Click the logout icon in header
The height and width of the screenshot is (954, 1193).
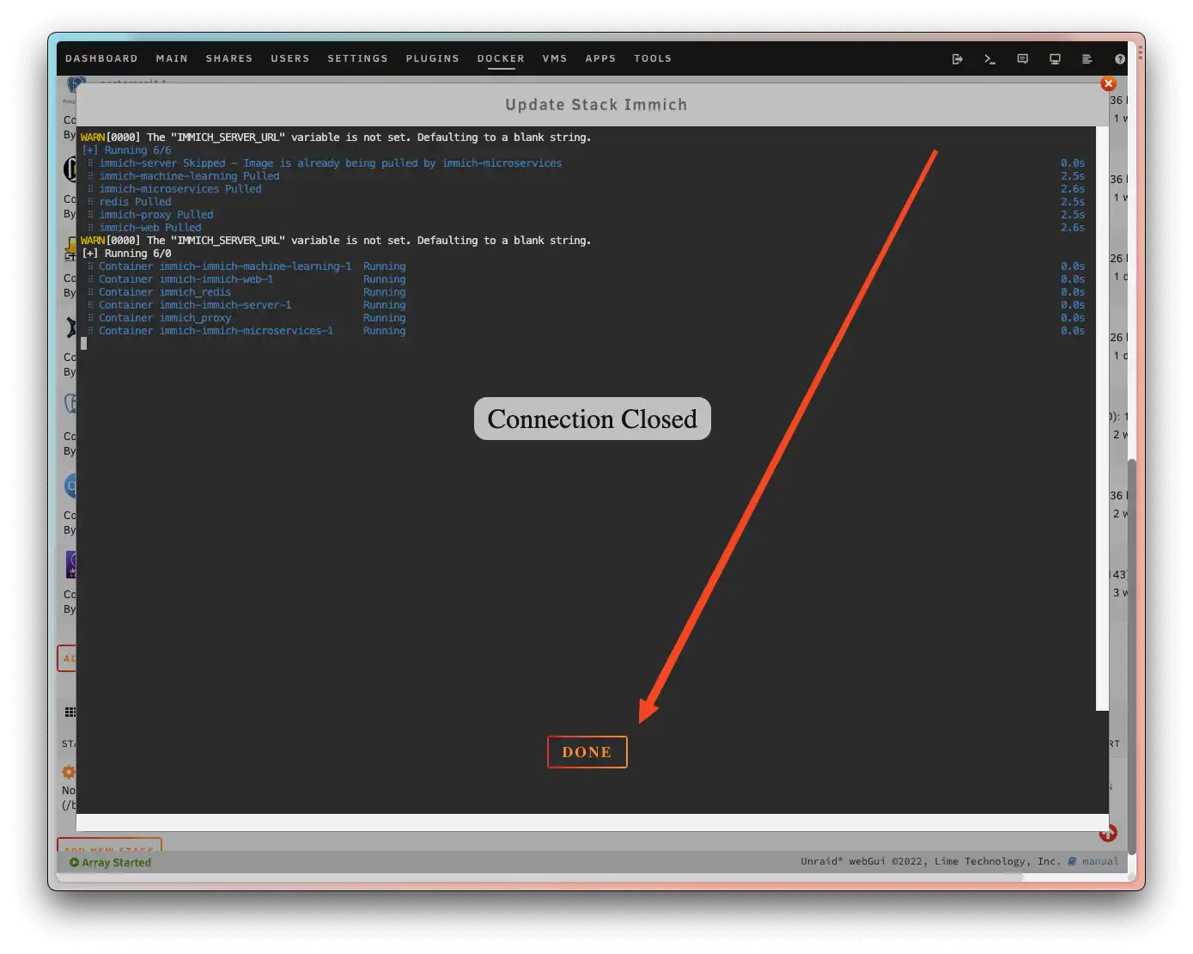click(x=957, y=59)
